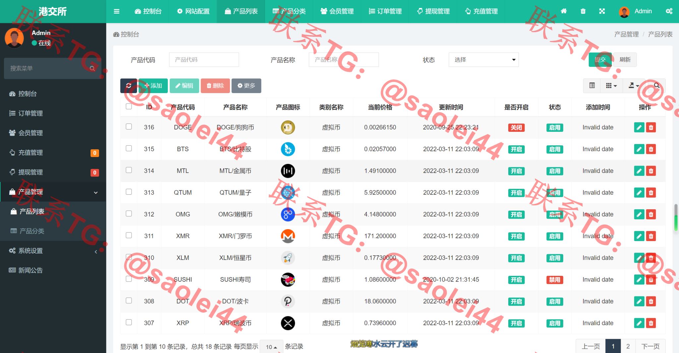This screenshot has height=353, width=679.
Task: Check the box for row ID 314
Action: pos(129,170)
